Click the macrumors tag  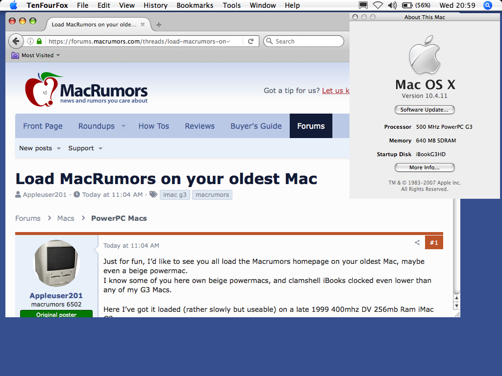(212, 195)
